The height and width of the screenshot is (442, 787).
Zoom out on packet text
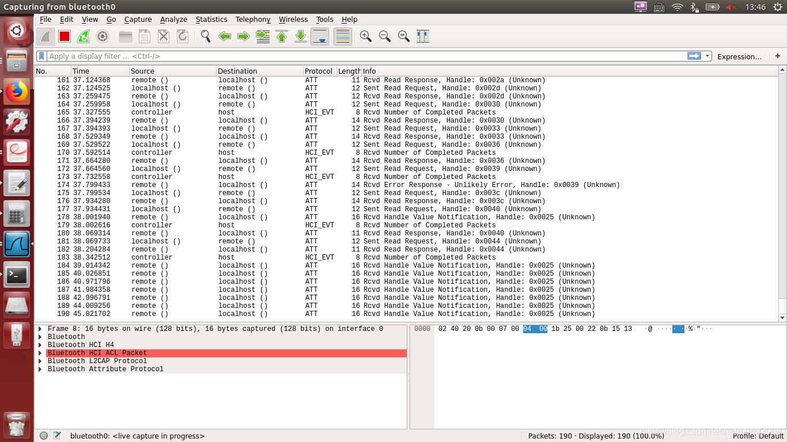point(385,36)
